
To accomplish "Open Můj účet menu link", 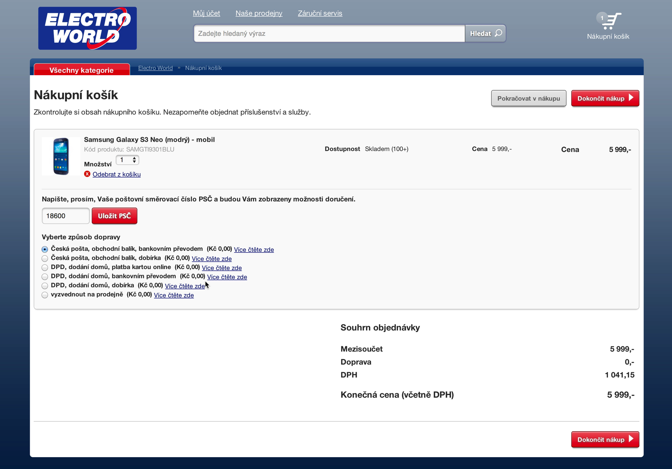I will [207, 13].
